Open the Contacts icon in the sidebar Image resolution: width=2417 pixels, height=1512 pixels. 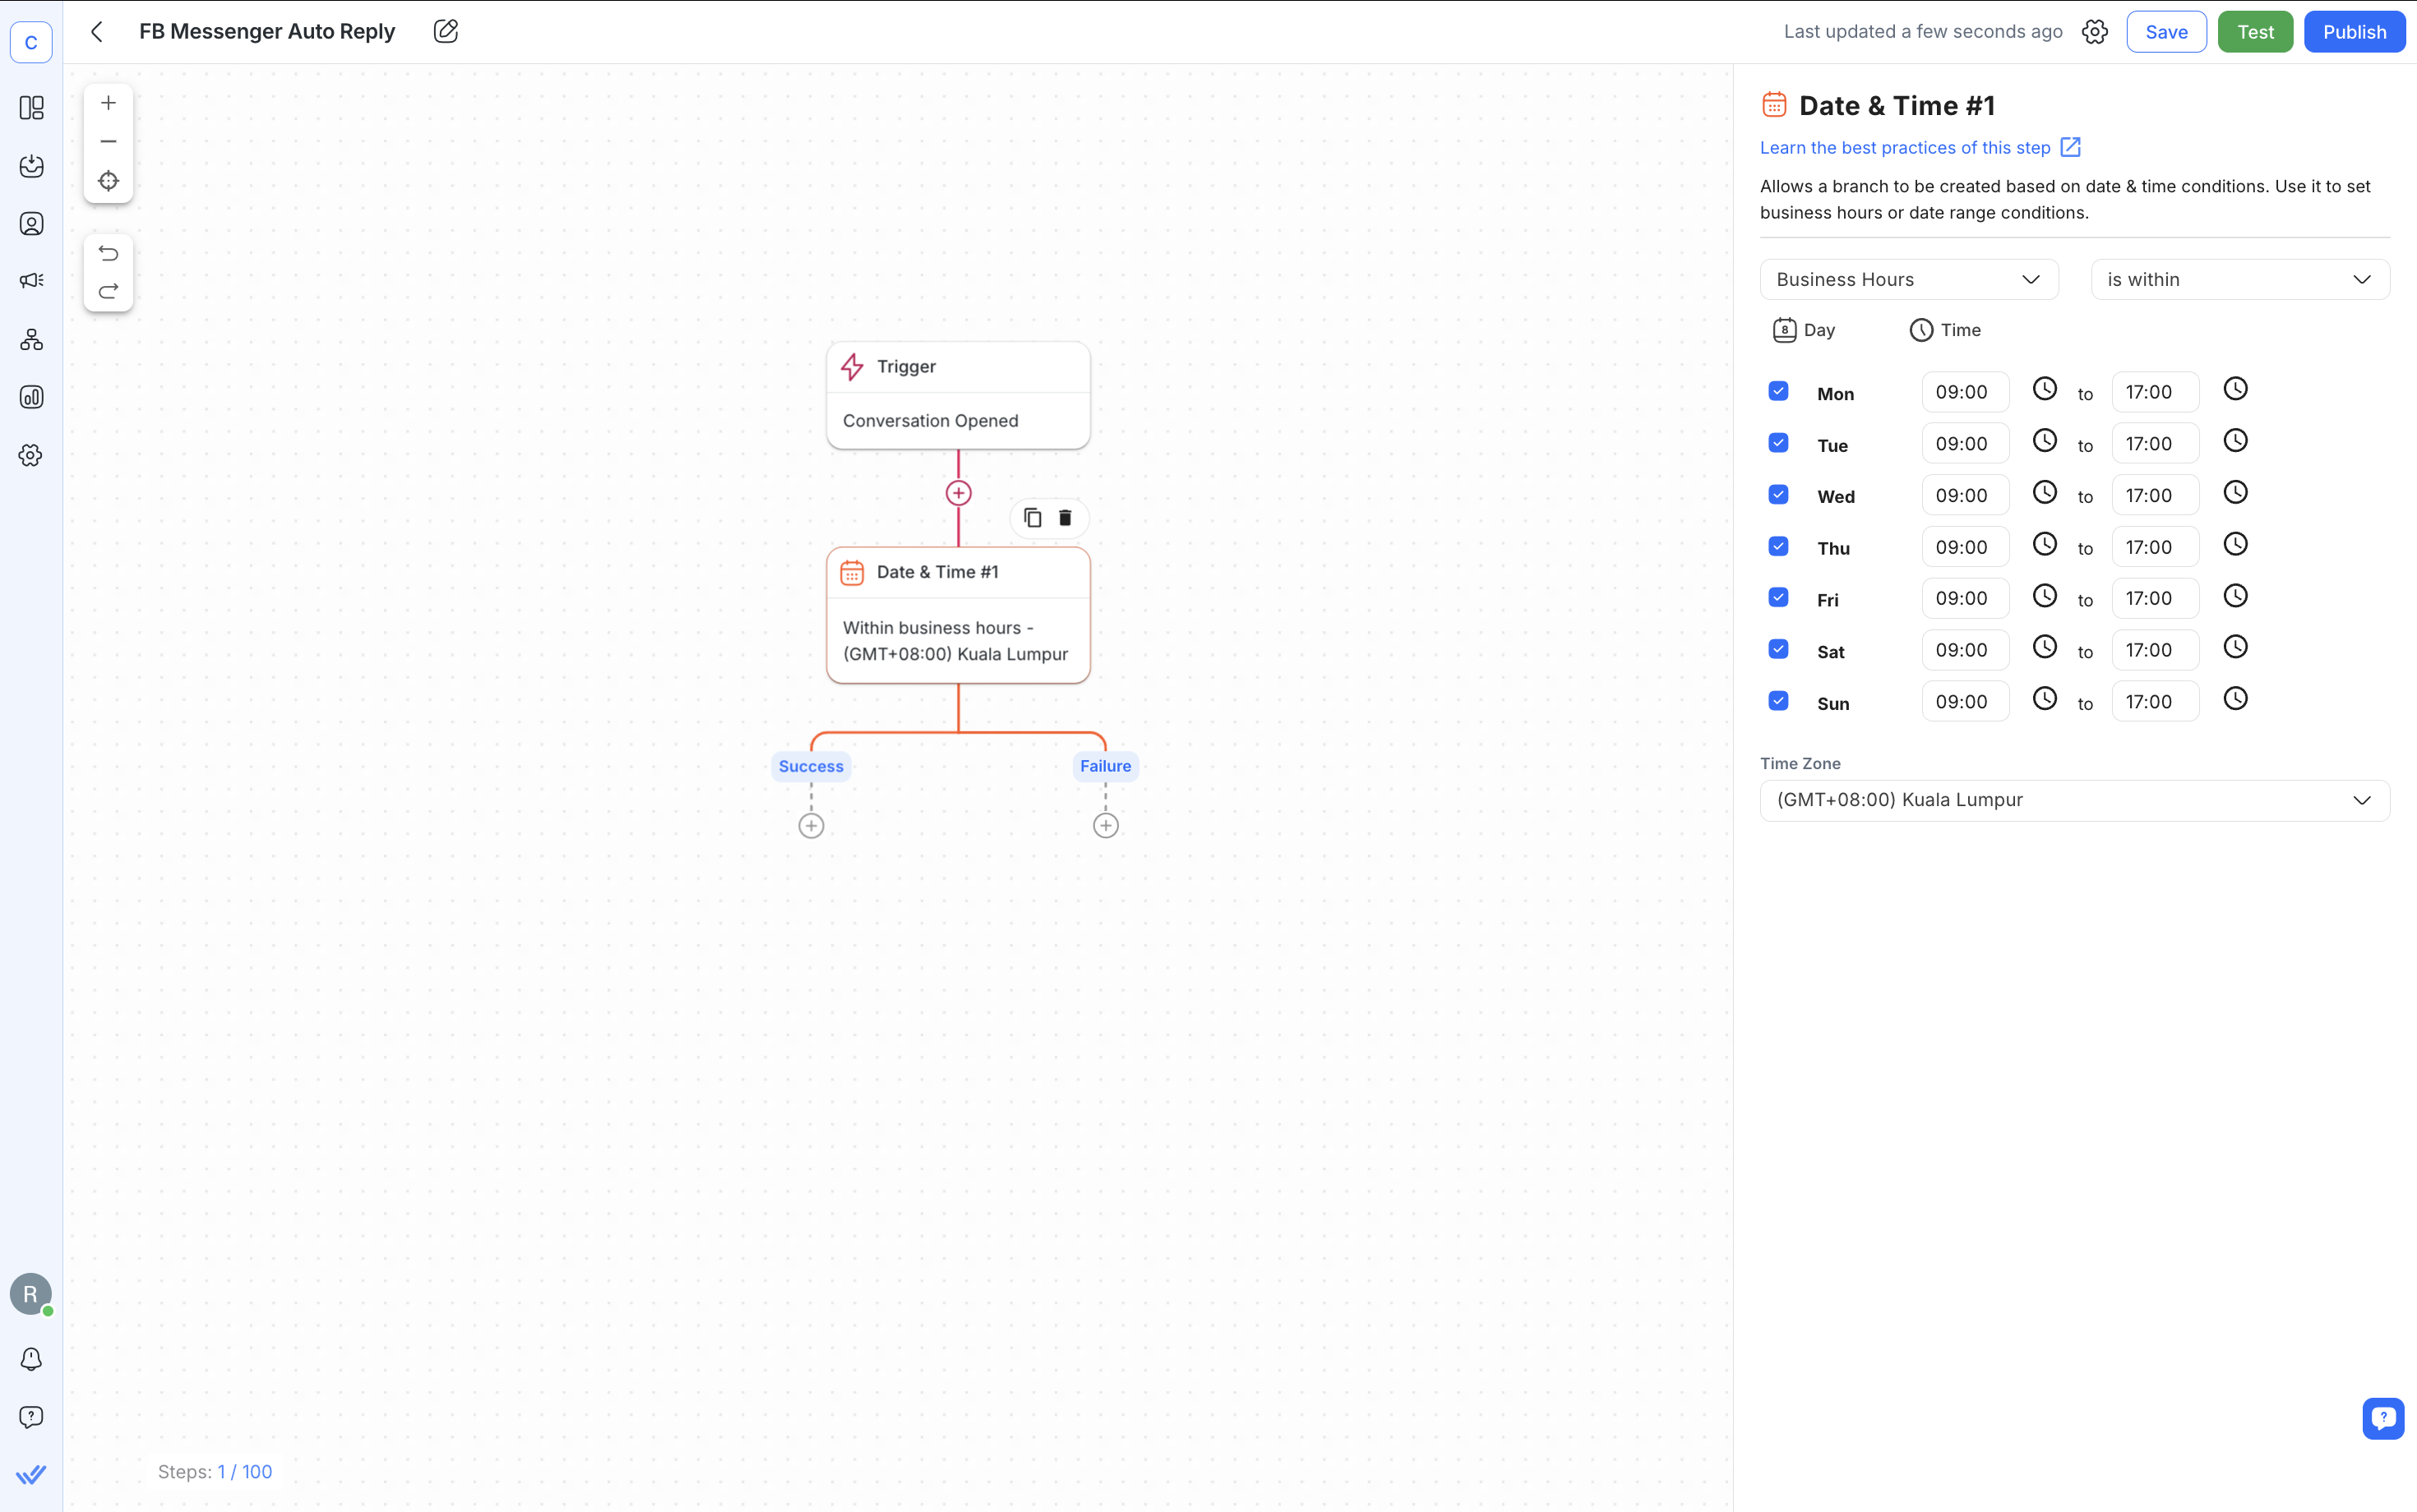[x=31, y=224]
